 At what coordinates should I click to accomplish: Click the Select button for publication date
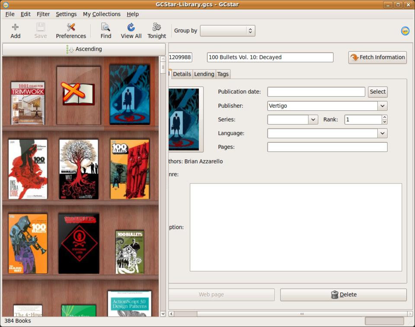[x=377, y=92]
